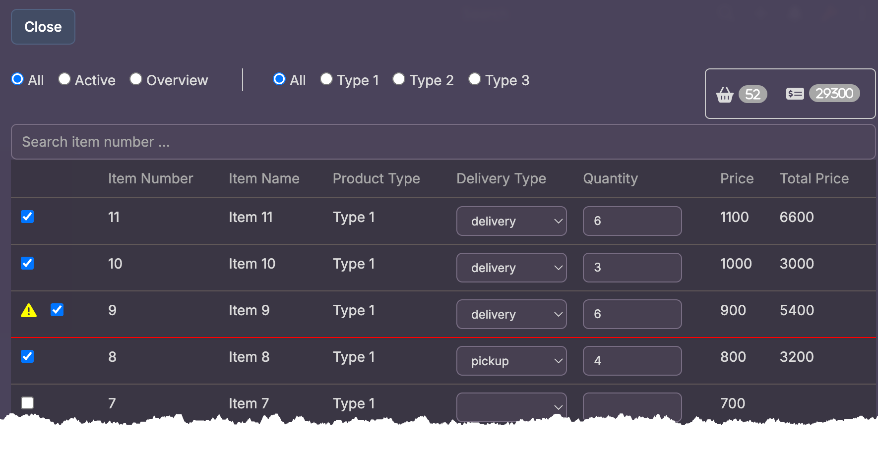Click the shopping basket icon

click(725, 94)
